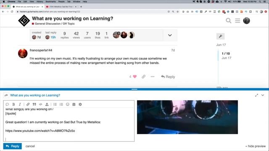The image size is (269, 151).
Task: Click the Jun 17 timeline start date
Action: coord(221,45)
